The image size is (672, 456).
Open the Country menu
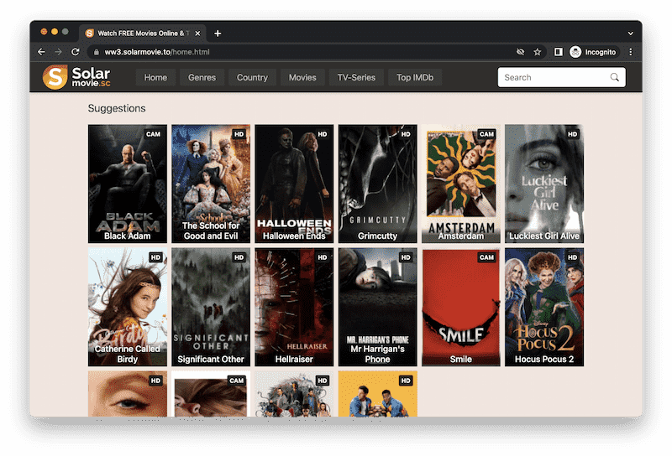[252, 77]
